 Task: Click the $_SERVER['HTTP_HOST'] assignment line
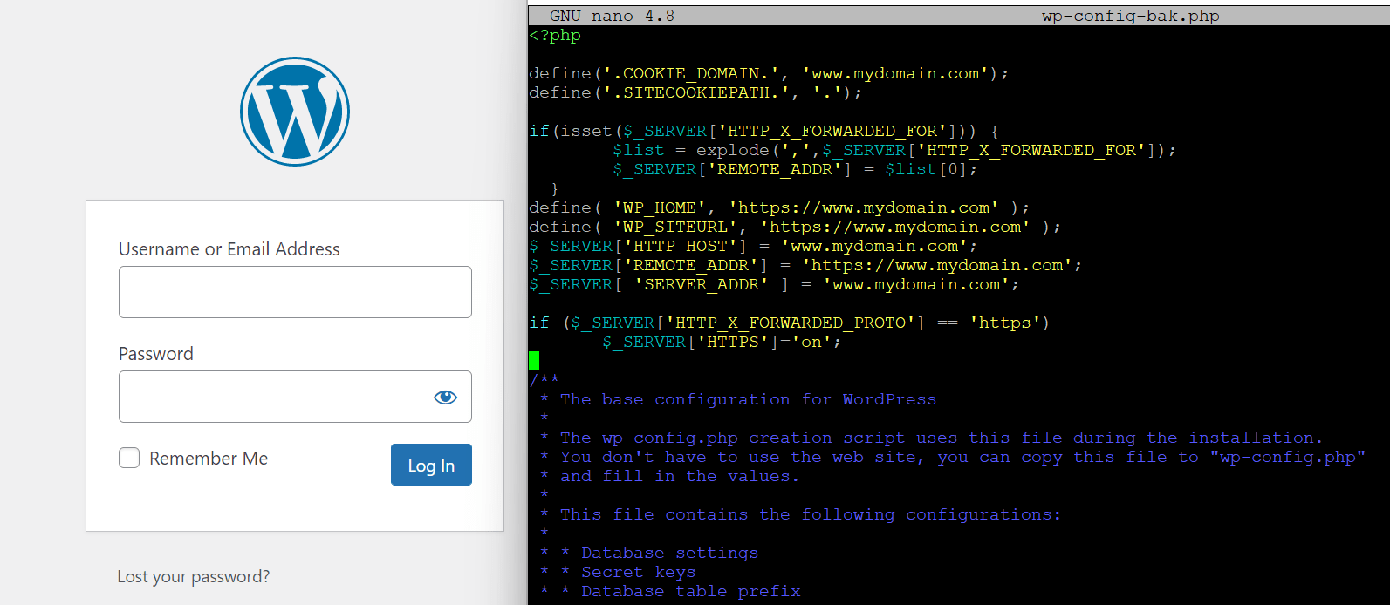[753, 247]
